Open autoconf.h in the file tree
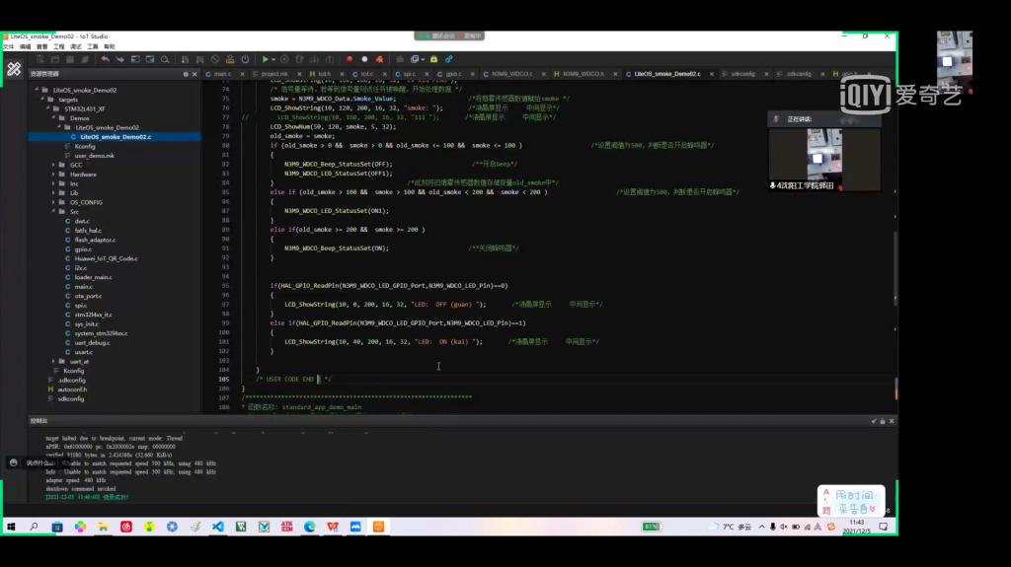The image size is (1011, 567). click(72, 390)
